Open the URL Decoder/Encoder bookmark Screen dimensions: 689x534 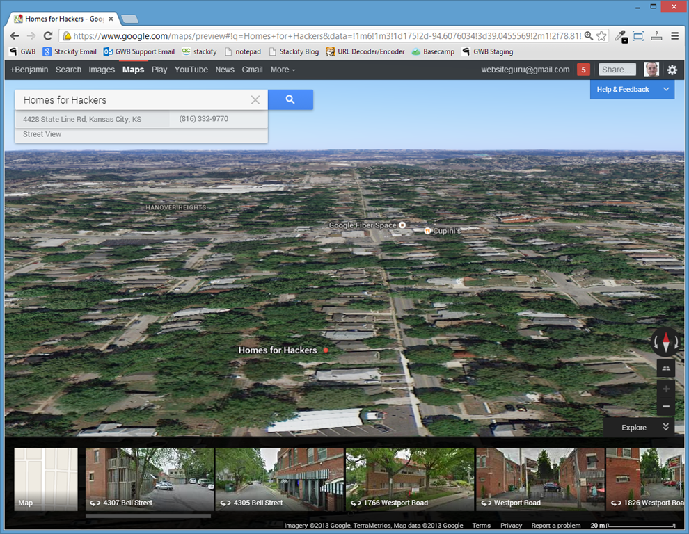tap(365, 52)
